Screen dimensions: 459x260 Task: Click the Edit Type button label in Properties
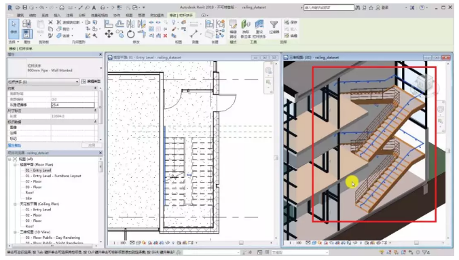[94, 81]
